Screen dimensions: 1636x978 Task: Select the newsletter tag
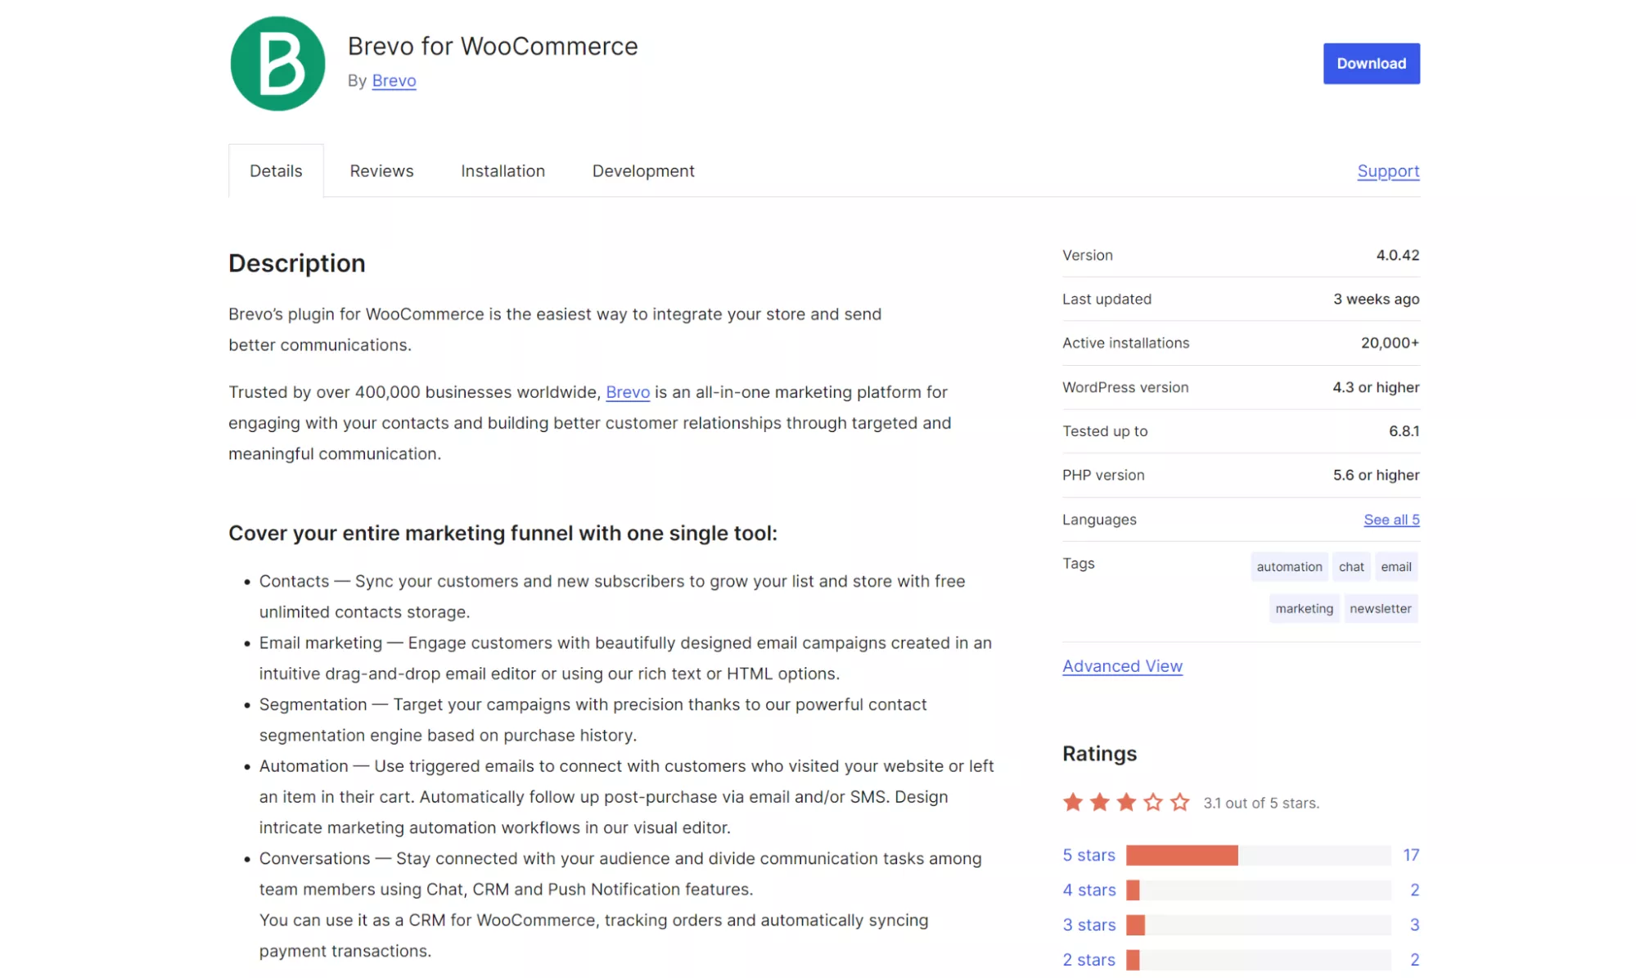click(1381, 608)
